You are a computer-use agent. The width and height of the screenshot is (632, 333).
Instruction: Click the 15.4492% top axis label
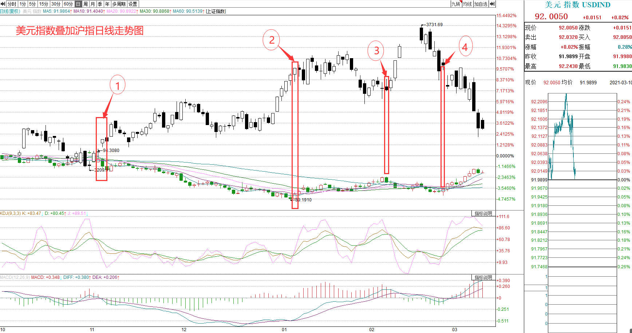[506, 16]
